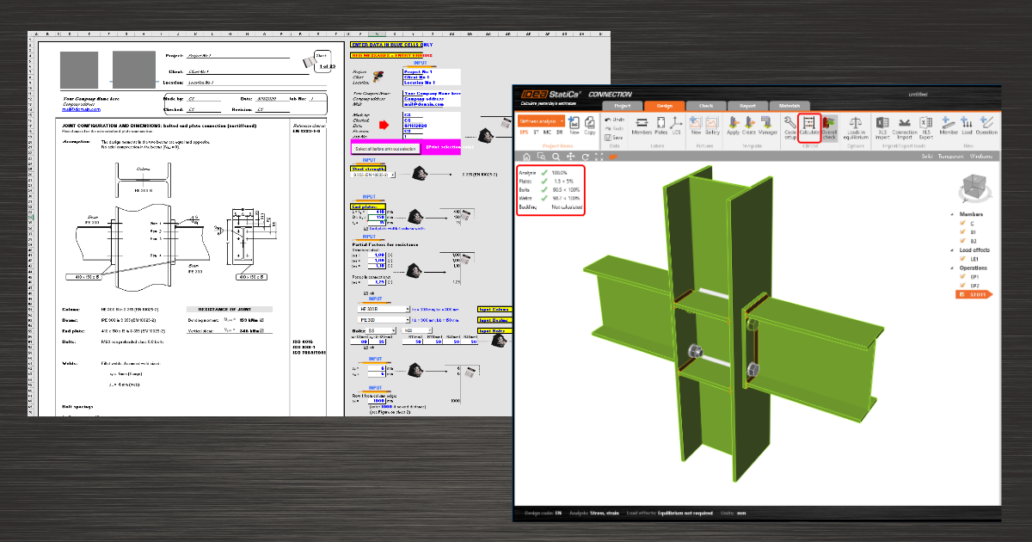Open Code setup in the ribbon

tap(790, 126)
